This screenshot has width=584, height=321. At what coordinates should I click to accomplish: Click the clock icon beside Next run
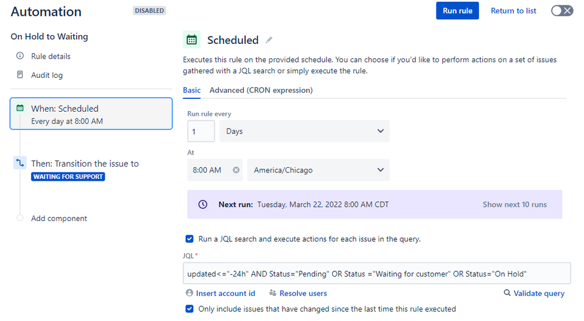[x=202, y=205]
